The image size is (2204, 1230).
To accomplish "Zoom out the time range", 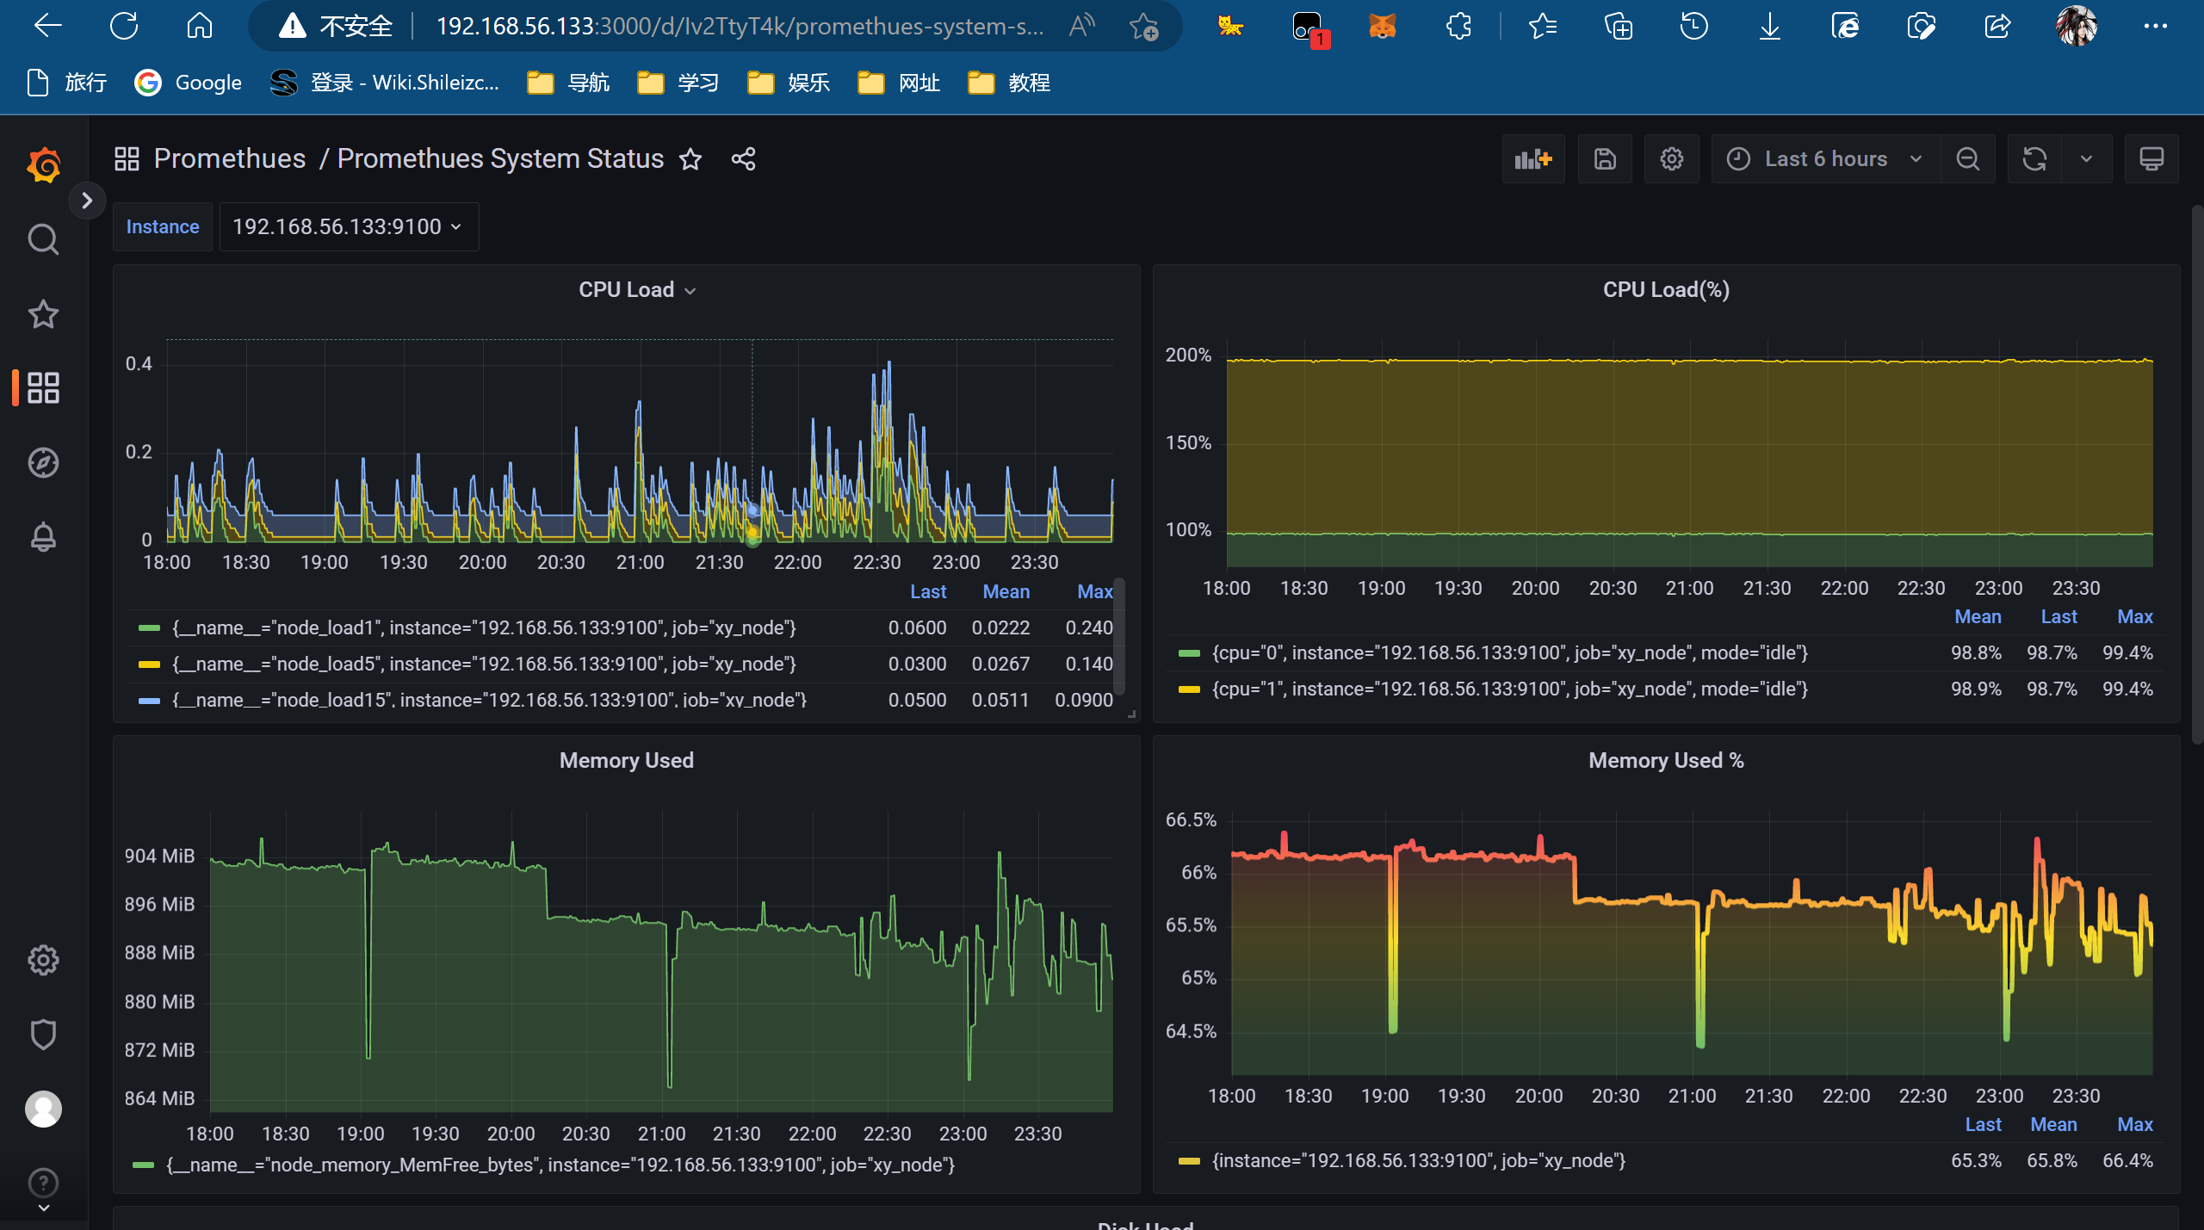I will [1967, 159].
